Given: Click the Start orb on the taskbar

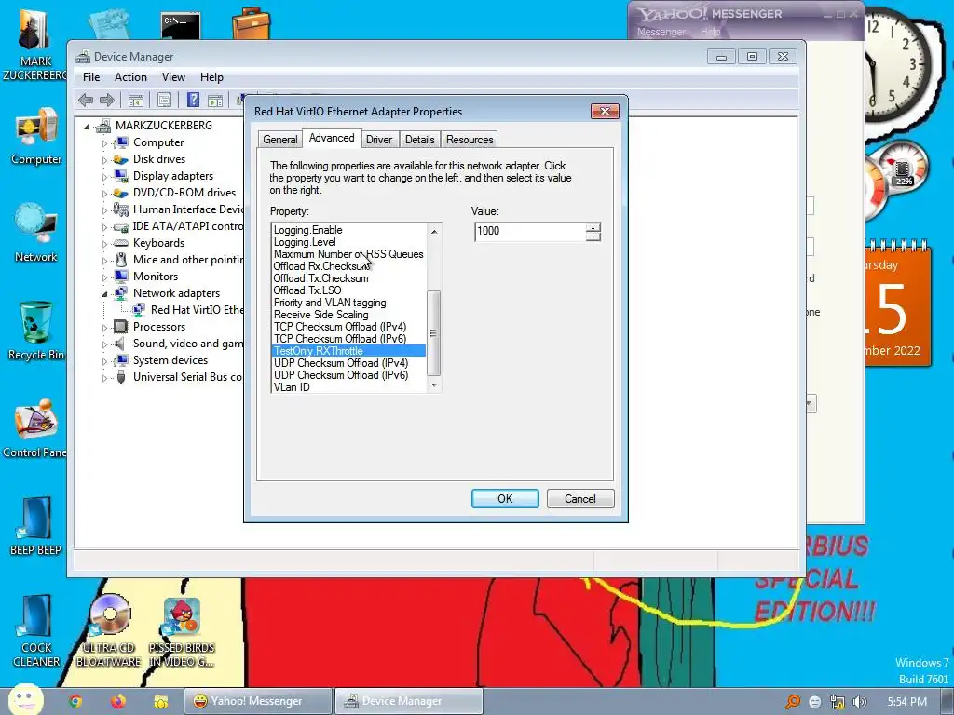Looking at the screenshot, I should point(25,699).
